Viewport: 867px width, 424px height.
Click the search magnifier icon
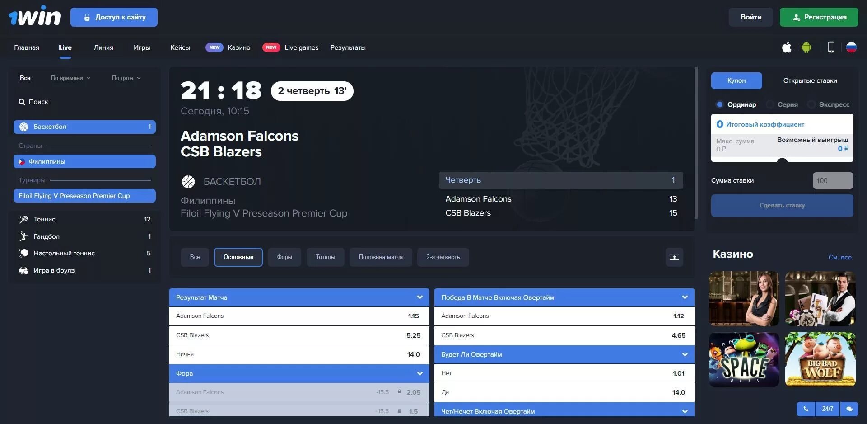pyautogui.click(x=22, y=102)
